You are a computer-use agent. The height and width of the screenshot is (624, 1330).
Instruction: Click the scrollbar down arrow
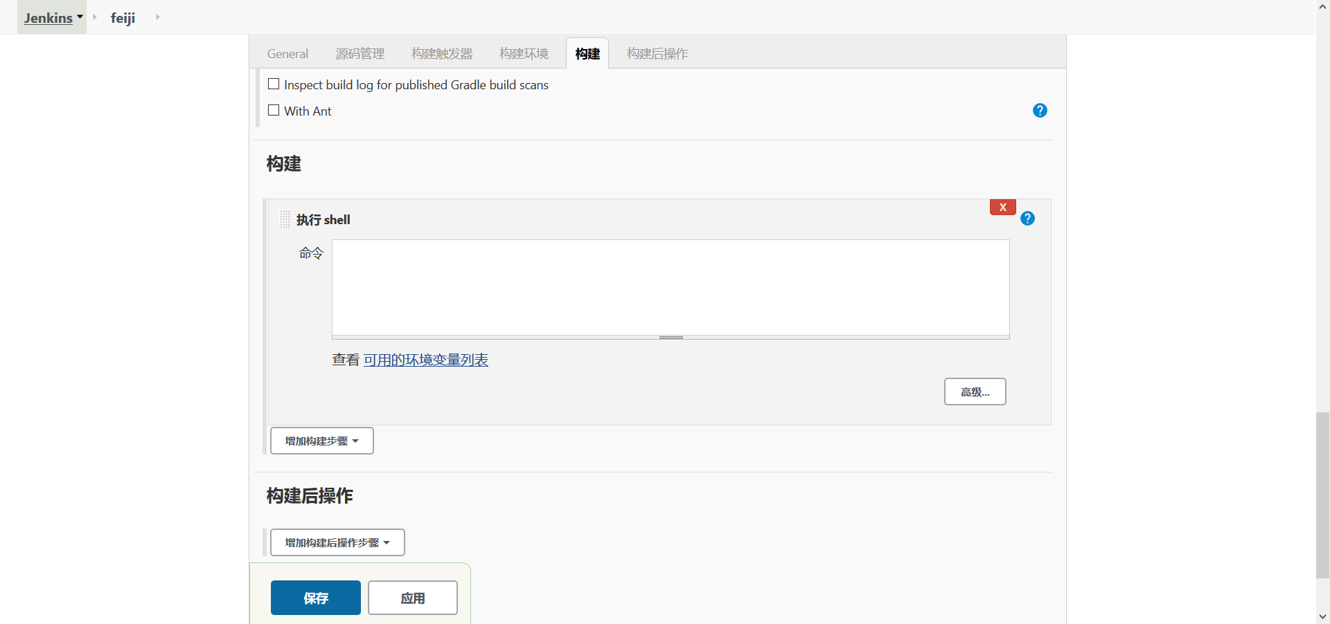coord(1322,616)
